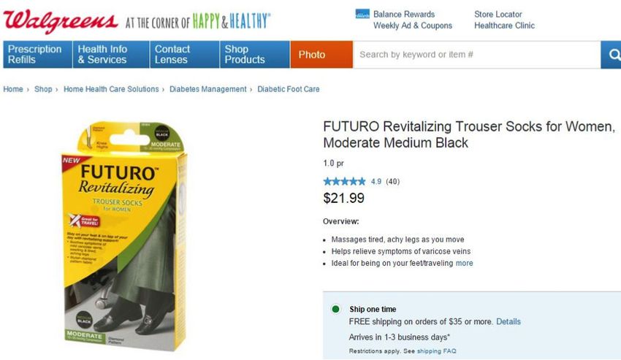Click the FUTURO product box image
Screen dimensions: 621x360
coord(124,236)
